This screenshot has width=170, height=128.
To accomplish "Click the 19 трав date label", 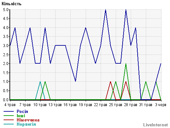I will coord(85,105).
